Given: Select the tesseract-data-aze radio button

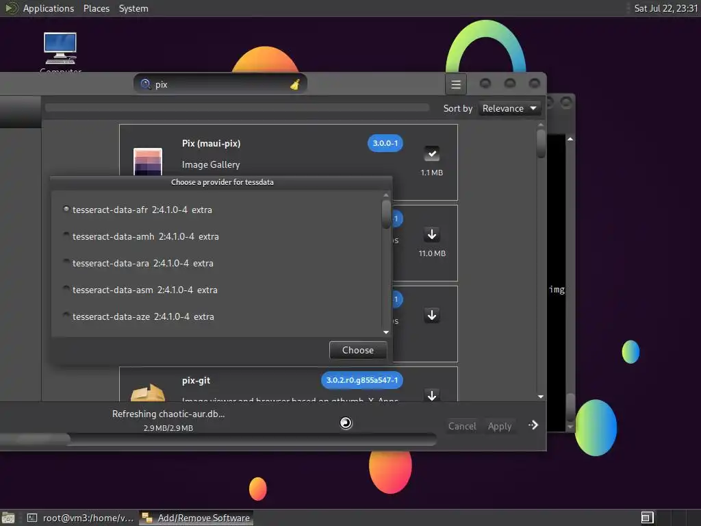Looking at the screenshot, I should 66,315.
